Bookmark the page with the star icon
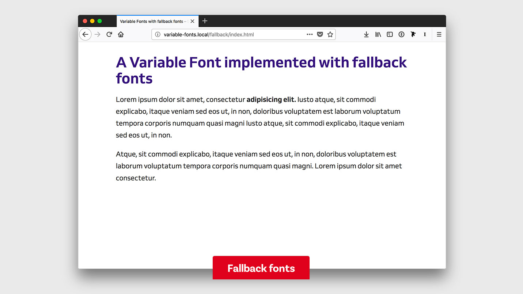This screenshot has height=294, width=523. click(x=330, y=34)
